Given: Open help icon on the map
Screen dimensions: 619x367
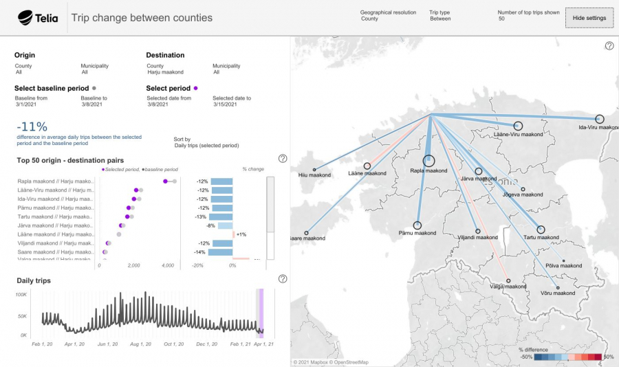Looking at the screenshot, I should (609, 46).
